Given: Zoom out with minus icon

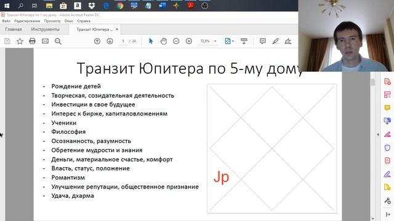Looking at the screenshot, I should click(x=176, y=41).
